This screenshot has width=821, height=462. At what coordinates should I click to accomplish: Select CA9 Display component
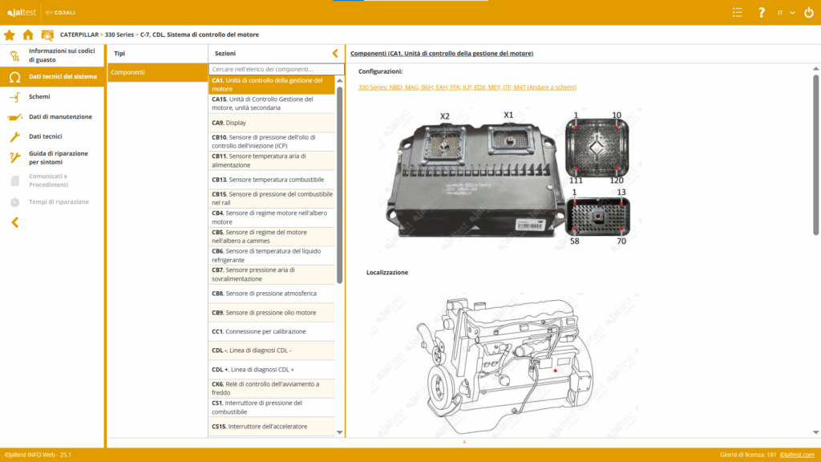click(272, 123)
